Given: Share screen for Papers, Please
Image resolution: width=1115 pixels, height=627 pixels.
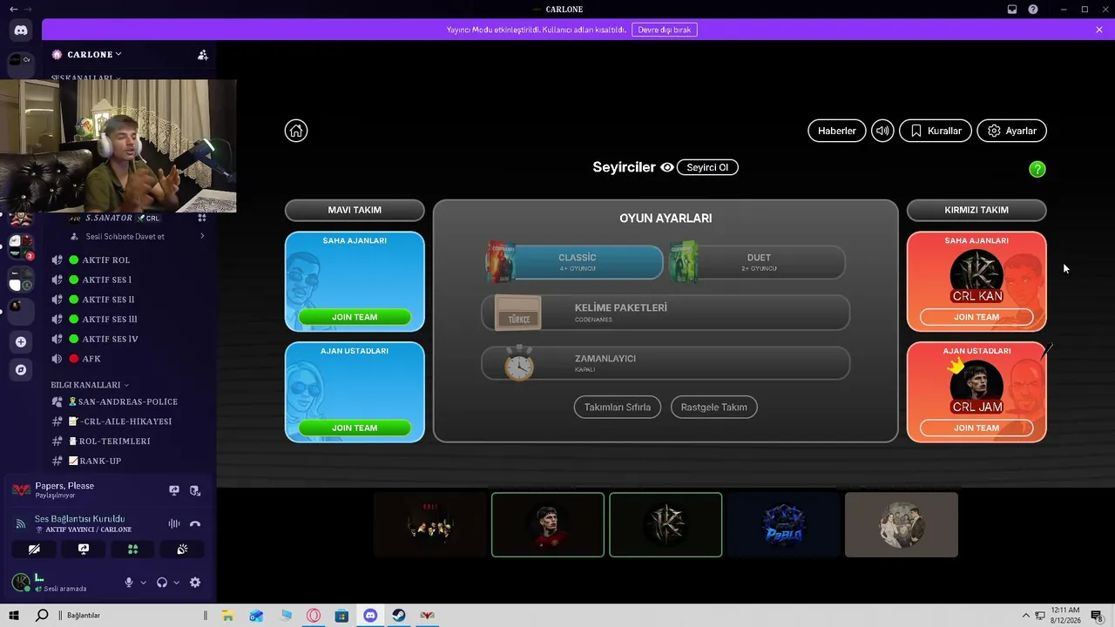Looking at the screenshot, I should [x=174, y=490].
